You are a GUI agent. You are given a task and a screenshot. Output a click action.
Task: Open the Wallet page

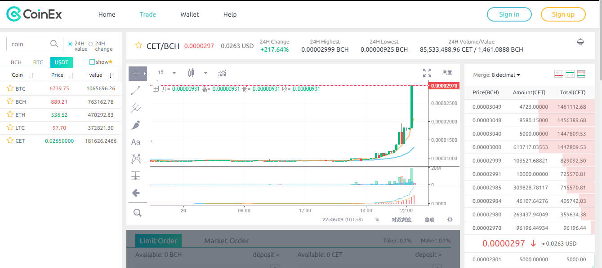pyautogui.click(x=190, y=14)
